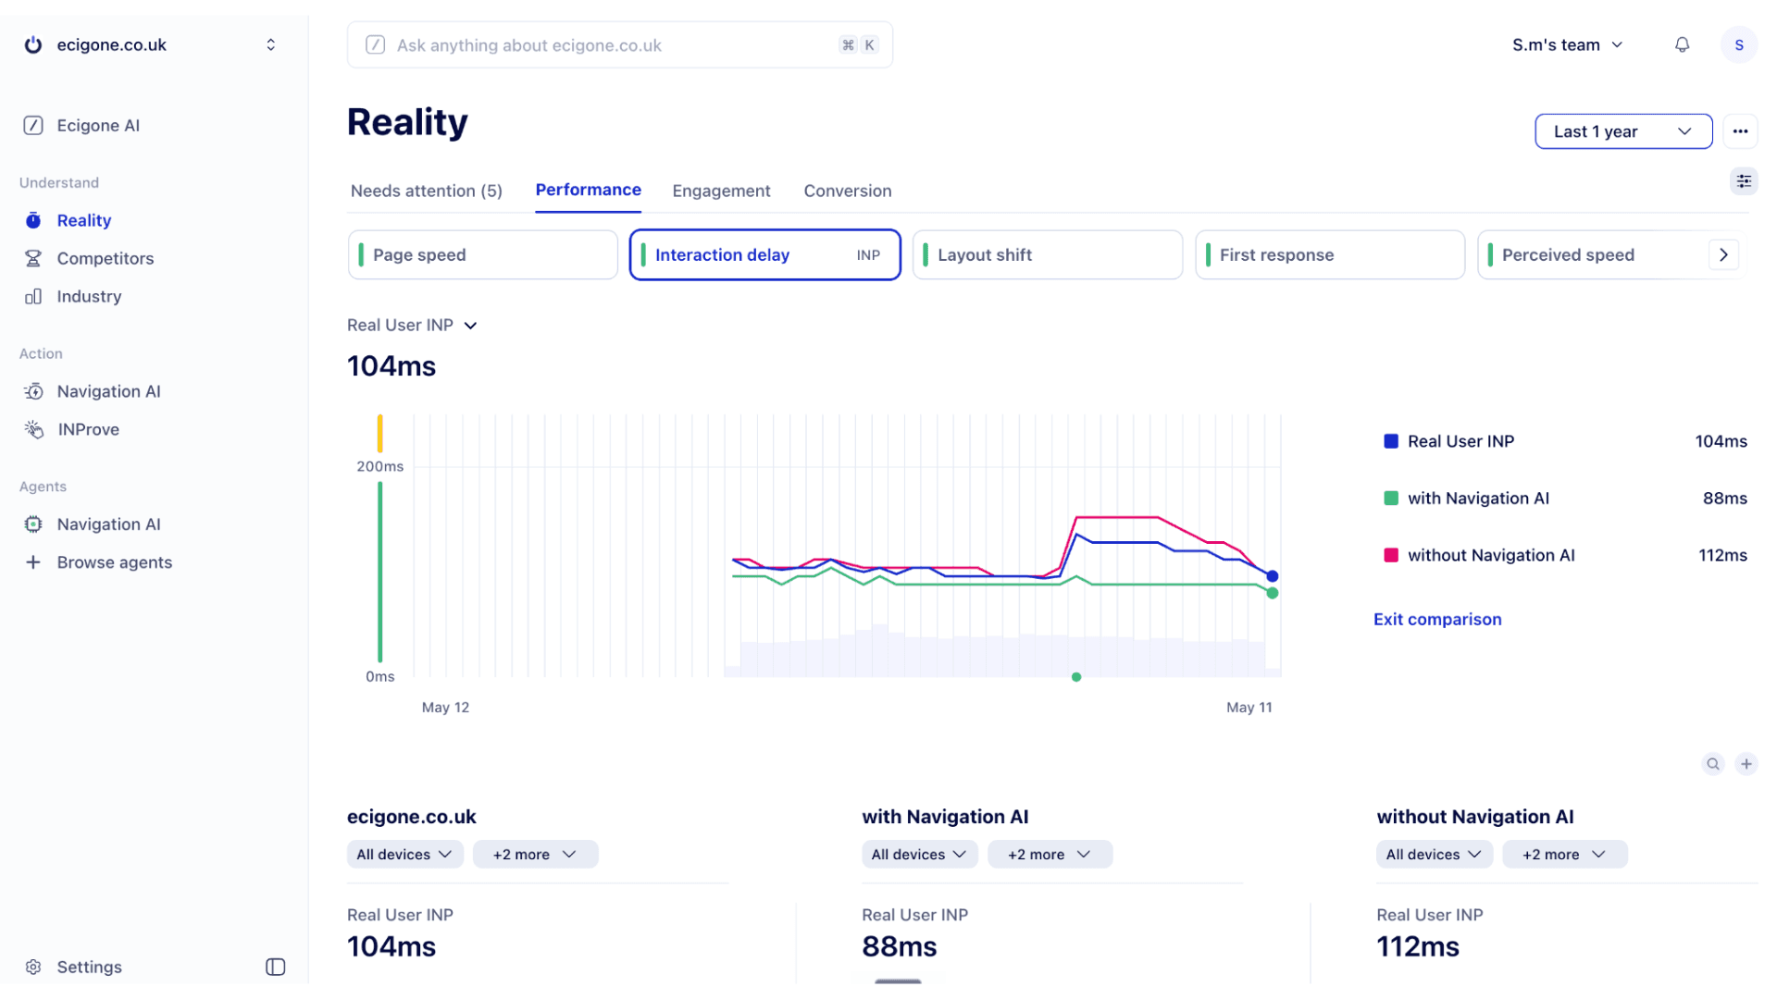Click Exit comparison link
Screen dimensions: 1777x999
tap(1436, 619)
